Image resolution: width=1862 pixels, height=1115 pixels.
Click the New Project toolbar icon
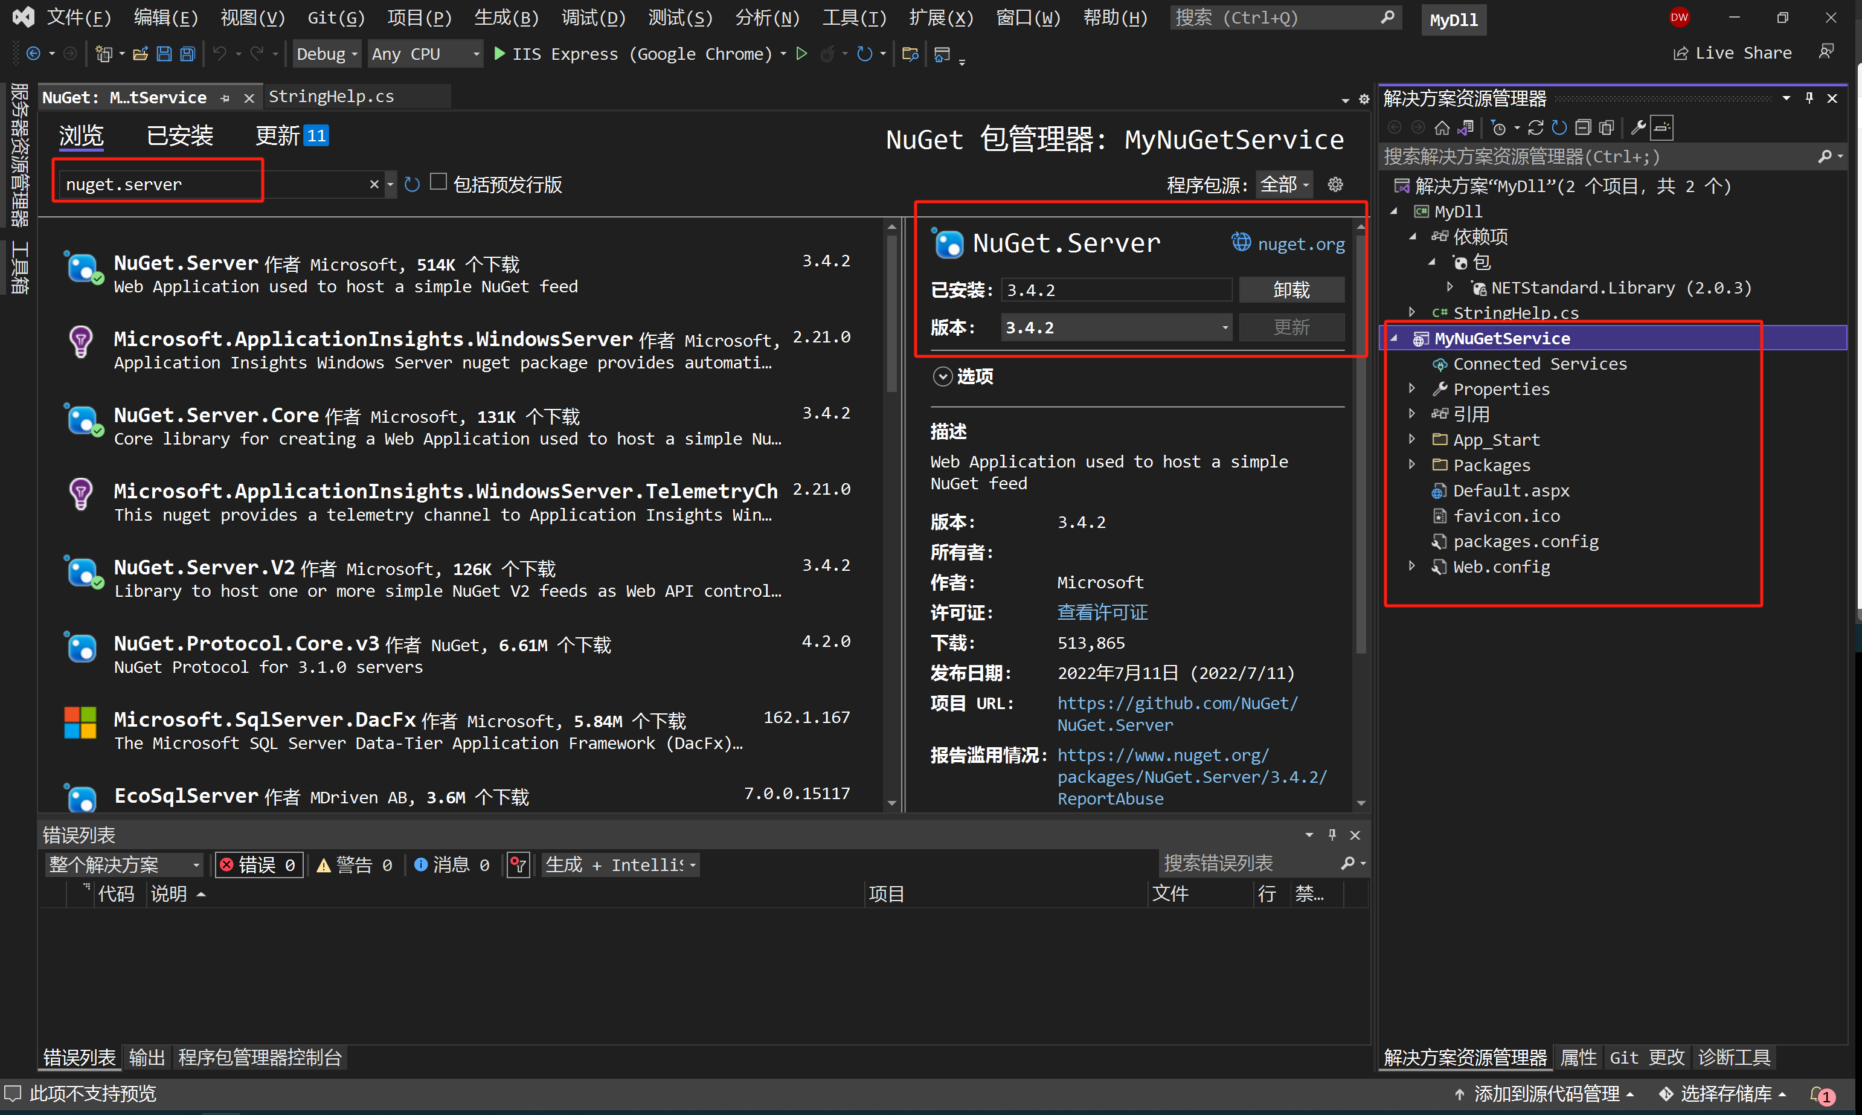click(x=104, y=53)
